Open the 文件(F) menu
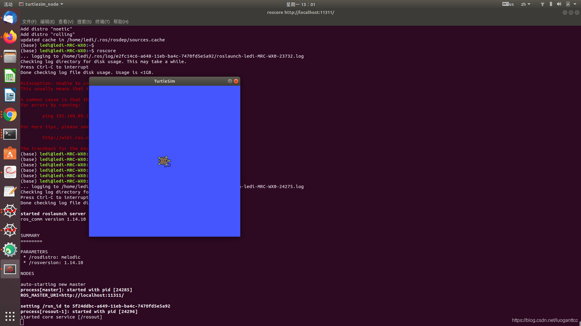The height and width of the screenshot is (326, 581). click(x=29, y=22)
